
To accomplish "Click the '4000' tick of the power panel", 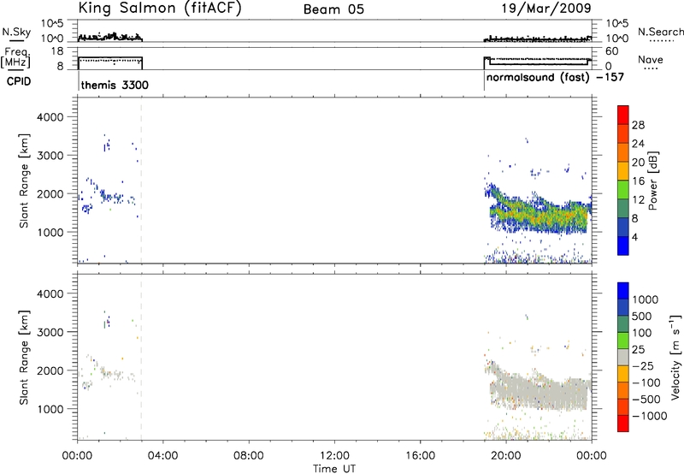I will [50, 117].
